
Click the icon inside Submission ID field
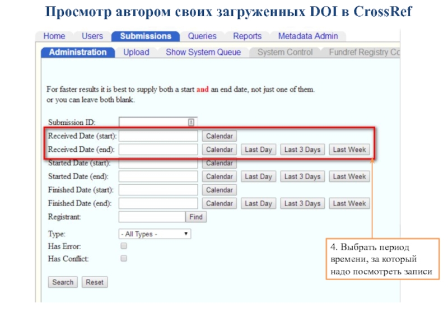tap(191, 122)
